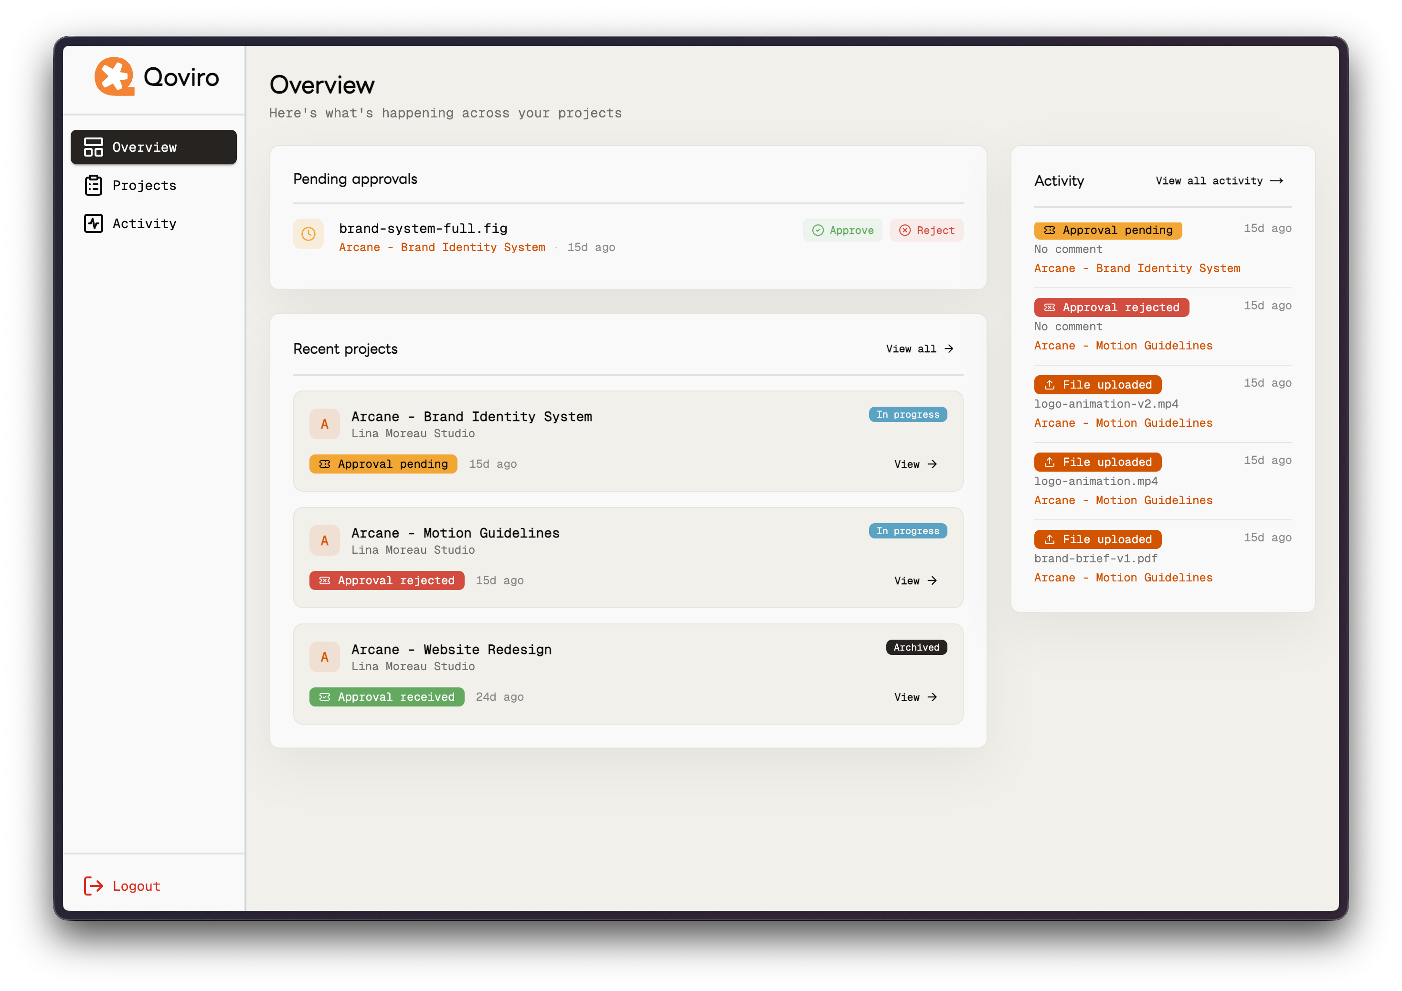Image resolution: width=1402 pixels, height=991 pixels.
Task: Click Approval rejected tag in Activity panel
Action: coord(1112,307)
